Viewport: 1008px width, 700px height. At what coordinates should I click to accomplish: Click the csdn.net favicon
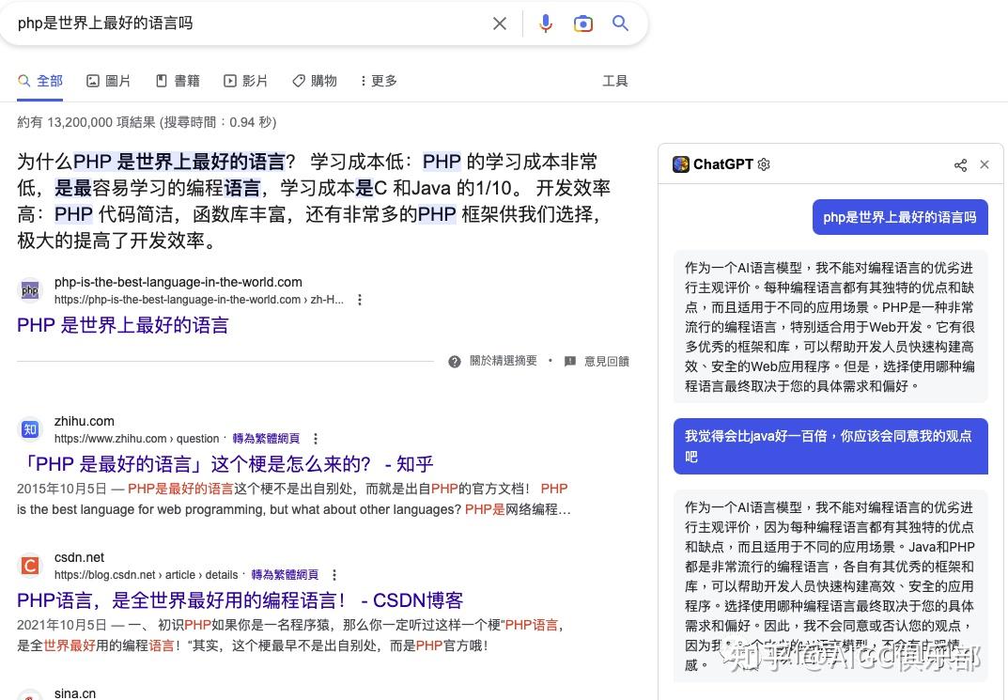point(30,566)
